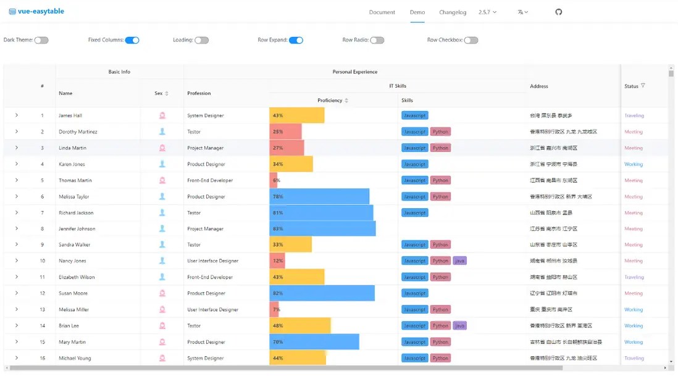Switch to the Document tab
This screenshot has width=678, height=381.
click(382, 11)
